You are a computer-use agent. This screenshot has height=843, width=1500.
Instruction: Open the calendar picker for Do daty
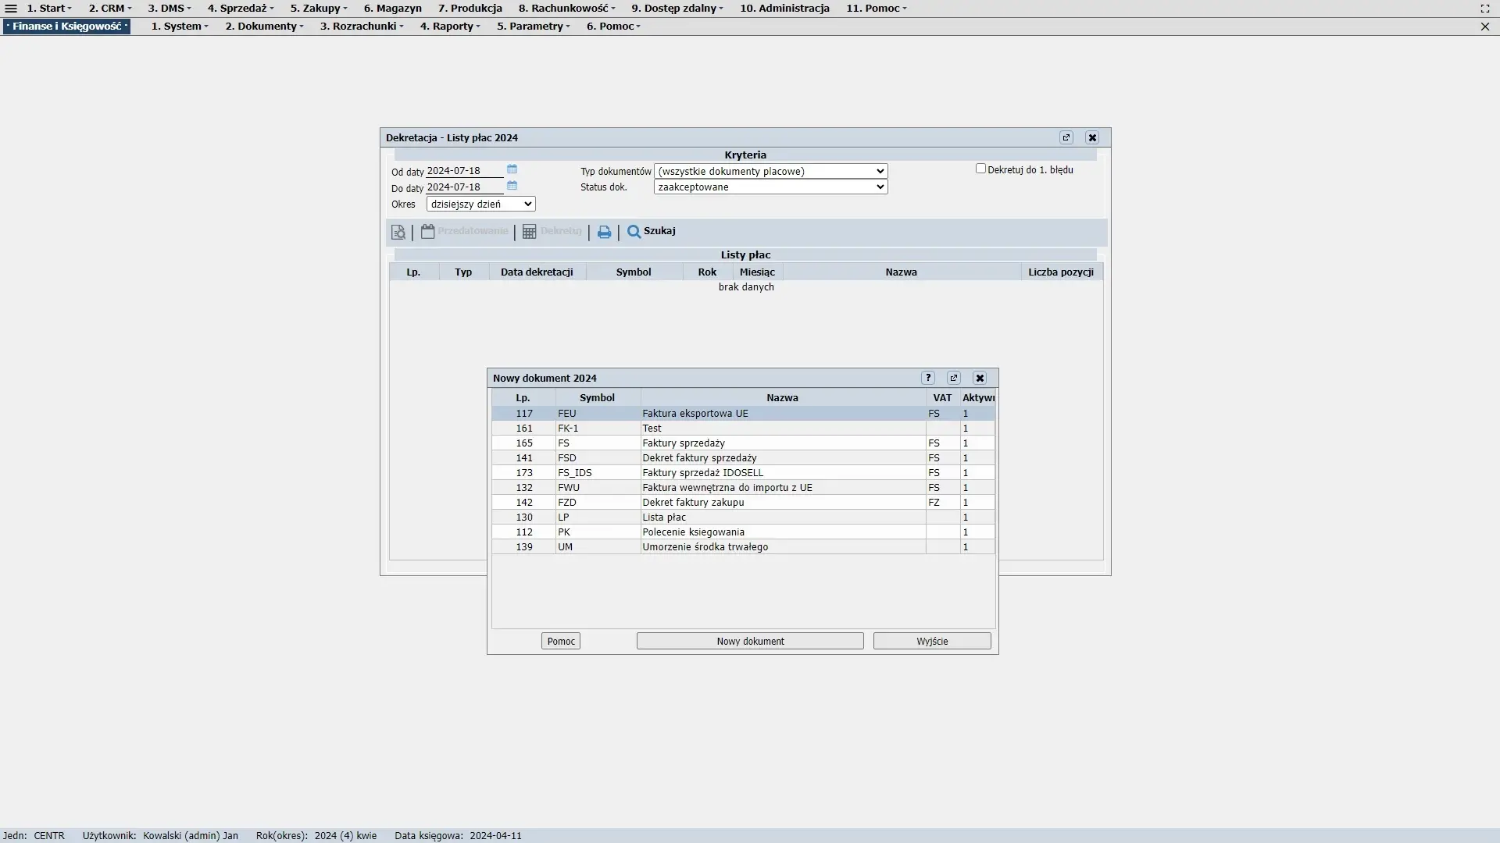click(512, 186)
